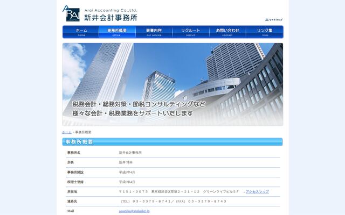
Task: Click the 事務所概要 section heading
Action: click(x=172, y=142)
